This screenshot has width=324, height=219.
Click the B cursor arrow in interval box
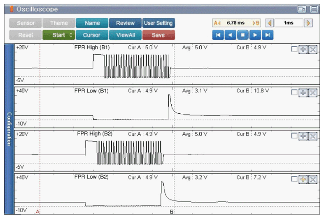[256, 23]
